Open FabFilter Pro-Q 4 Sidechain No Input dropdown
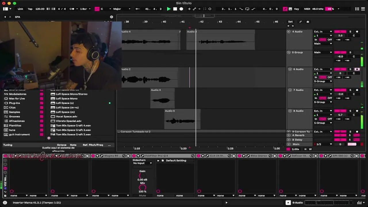 click(142, 163)
